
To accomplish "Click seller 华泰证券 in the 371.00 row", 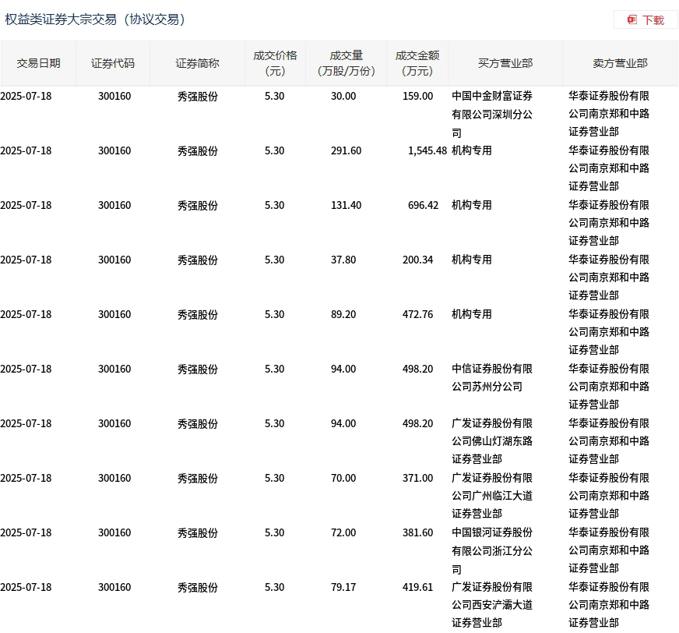I will point(609,496).
